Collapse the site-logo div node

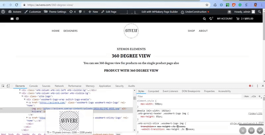23,96
